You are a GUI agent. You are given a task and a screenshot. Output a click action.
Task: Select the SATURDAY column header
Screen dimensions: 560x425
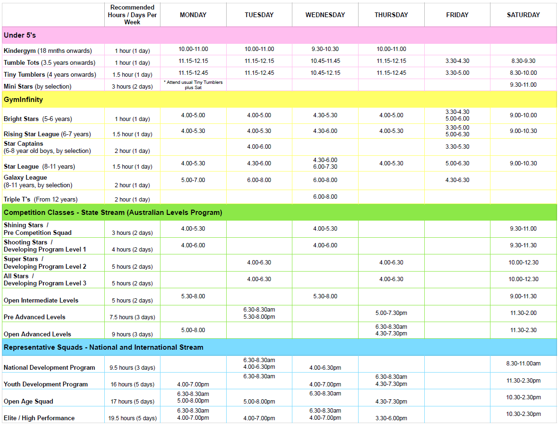pos(523,15)
